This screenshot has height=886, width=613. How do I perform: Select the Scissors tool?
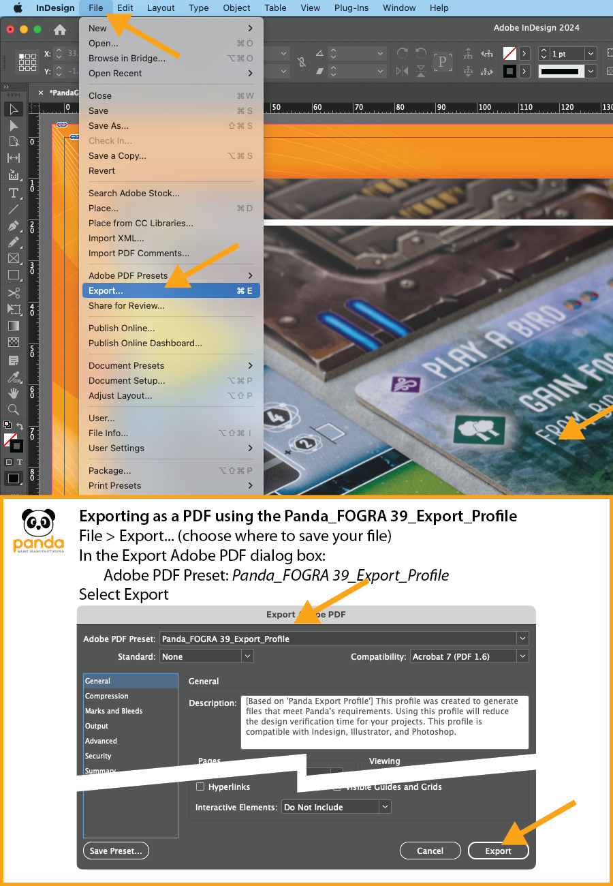pyautogui.click(x=14, y=292)
